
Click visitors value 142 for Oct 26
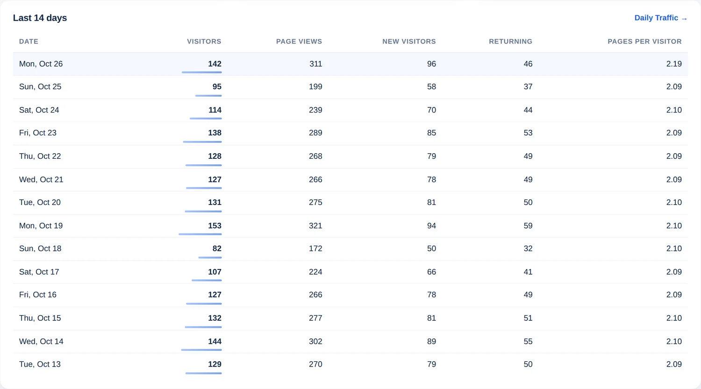click(x=215, y=64)
